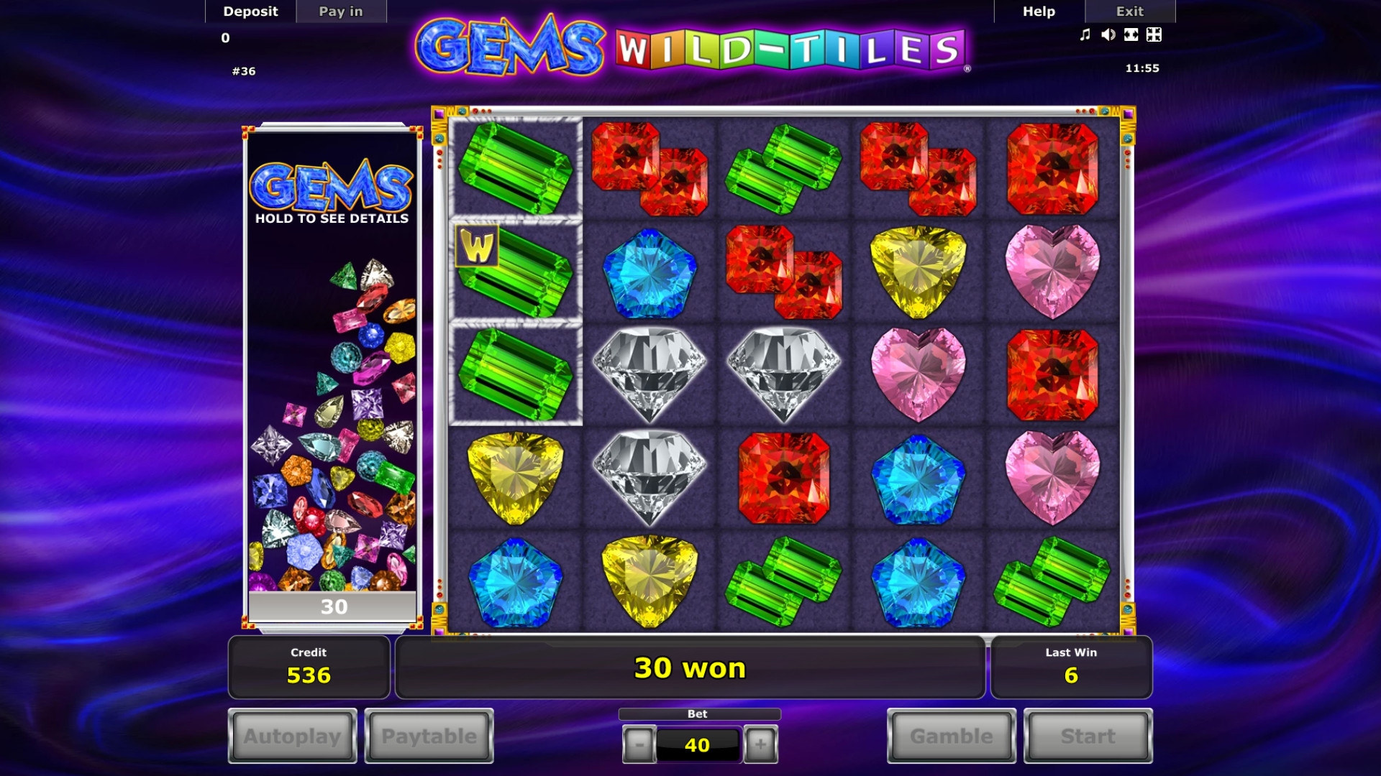The width and height of the screenshot is (1381, 776).
Task: Increase bet with plus button
Action: point(760,744)
